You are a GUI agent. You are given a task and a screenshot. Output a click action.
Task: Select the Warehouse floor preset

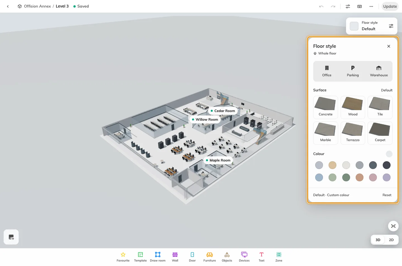379,71
